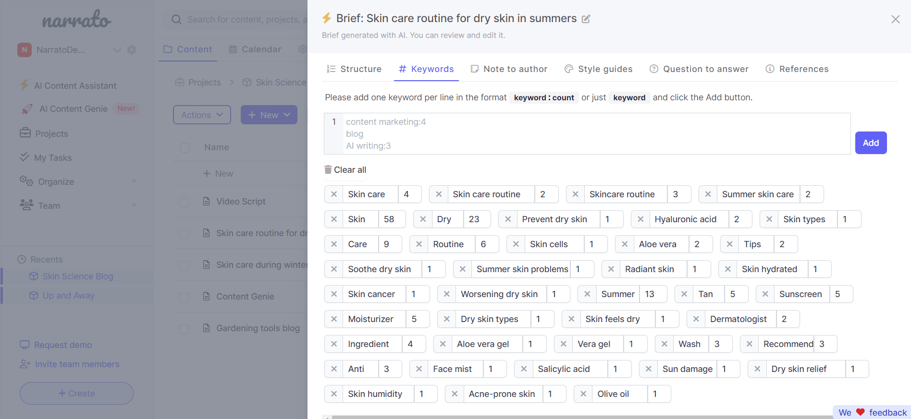
Task: Expand the New dropdown button
Action: pos(269,115)
